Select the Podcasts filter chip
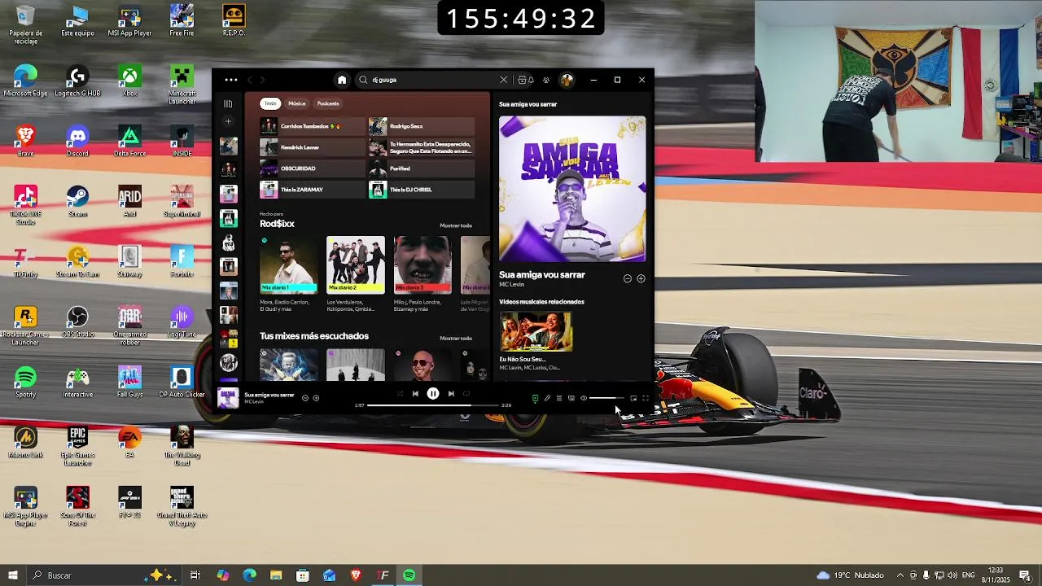 (328, 103)
